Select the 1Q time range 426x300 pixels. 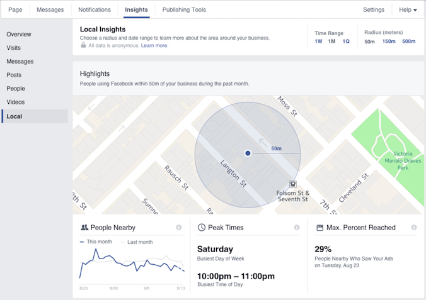coord(346,42)
